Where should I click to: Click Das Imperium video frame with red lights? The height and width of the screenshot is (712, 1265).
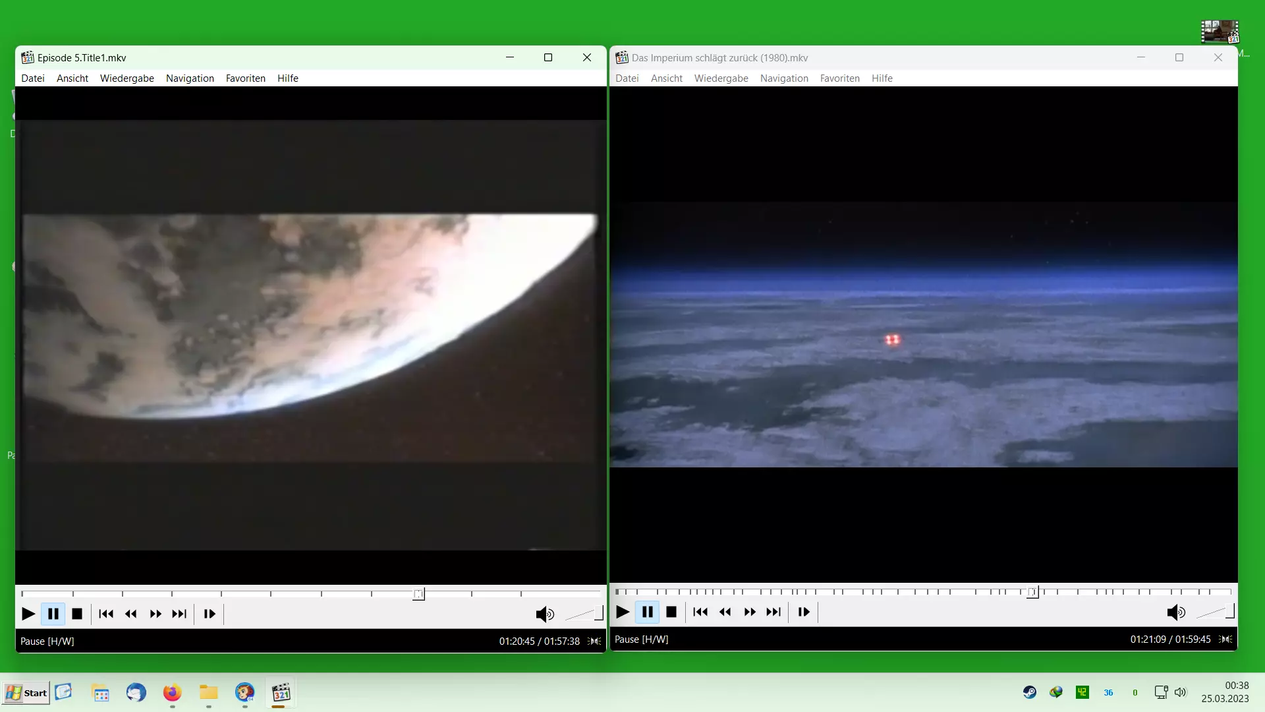tap(924, 335)
